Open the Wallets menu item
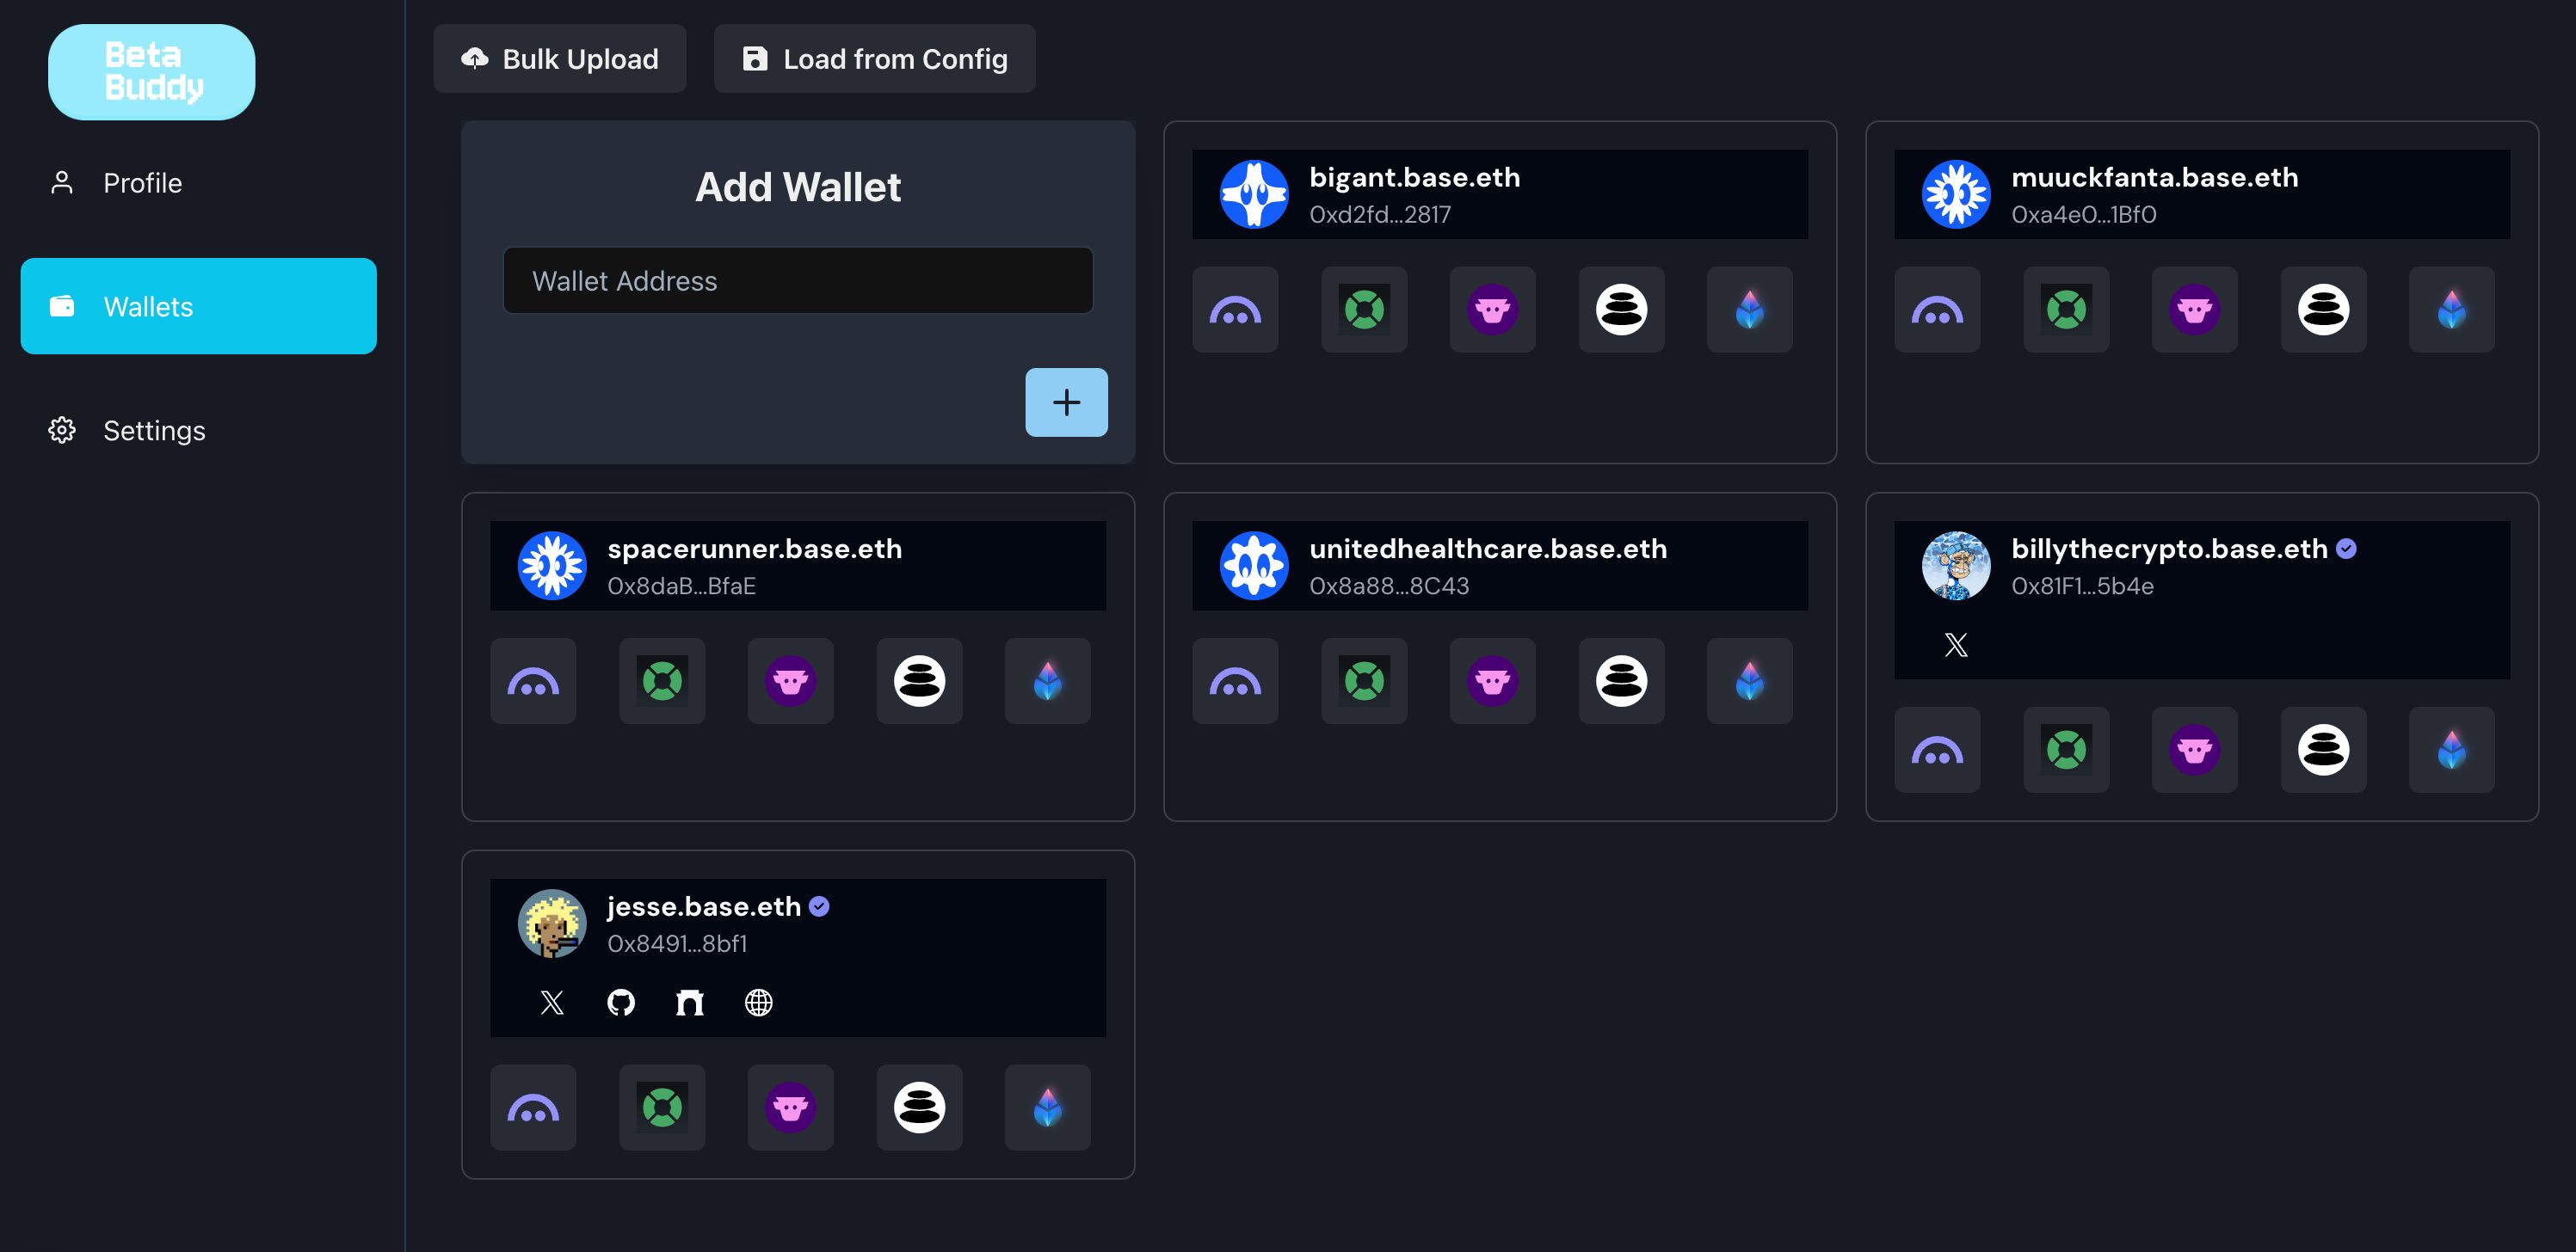 199,305
